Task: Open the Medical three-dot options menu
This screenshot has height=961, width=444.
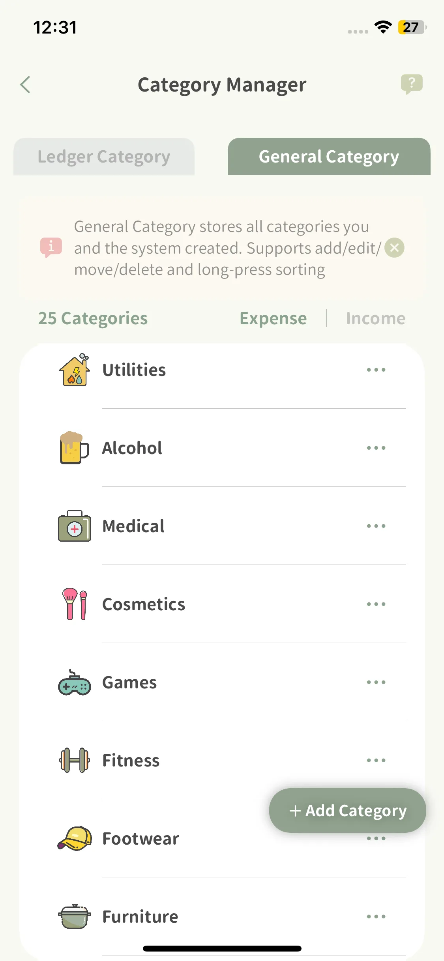Action: click(376, 526)
